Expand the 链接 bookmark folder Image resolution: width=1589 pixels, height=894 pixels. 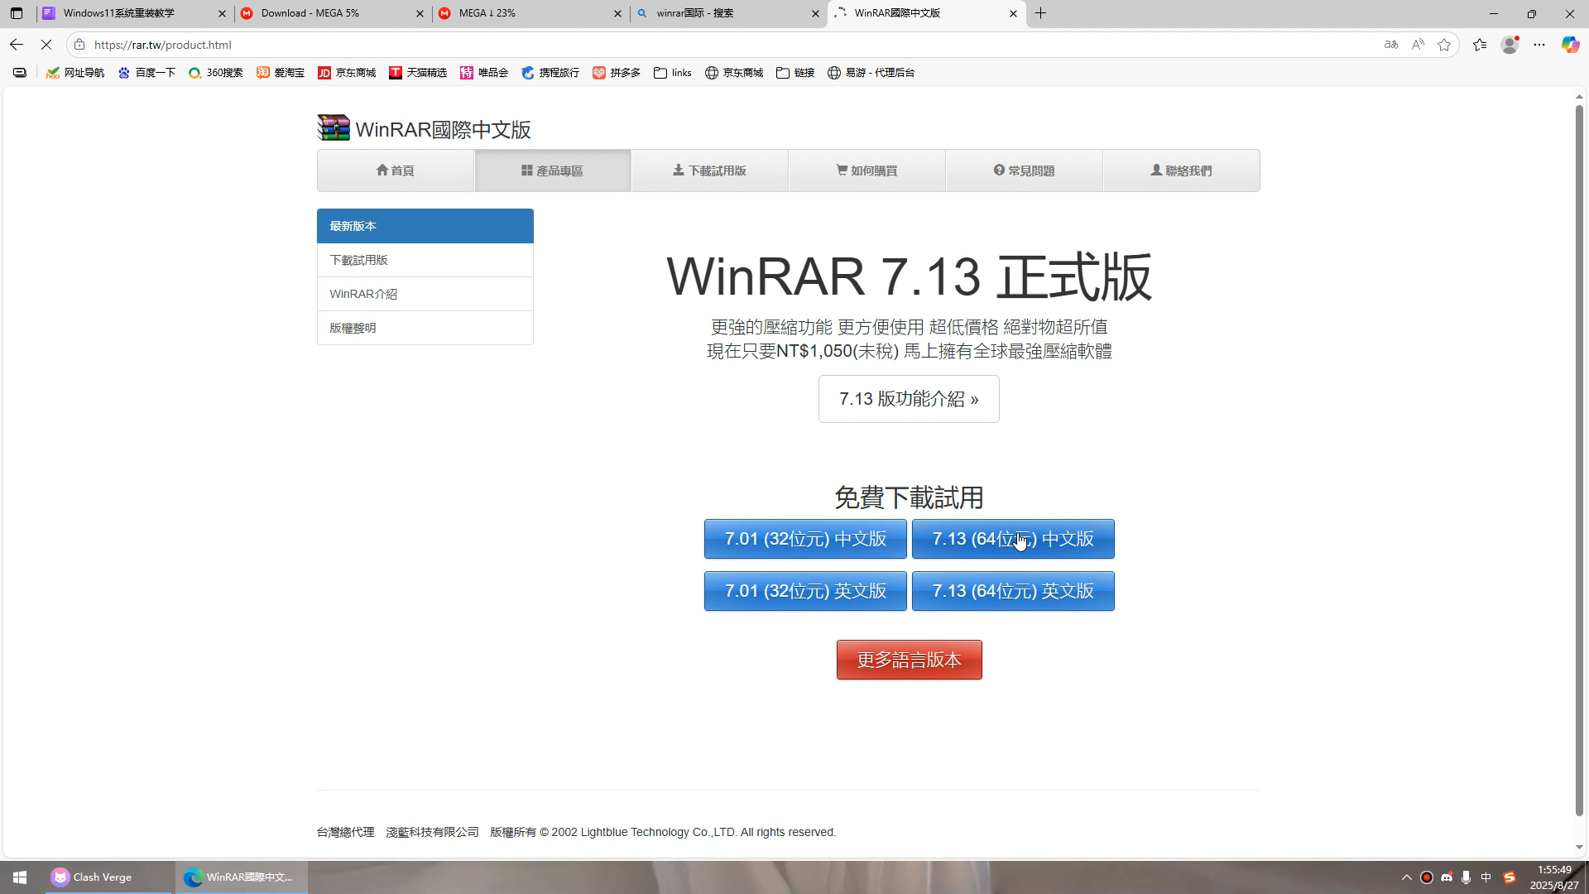coord(795,73)
